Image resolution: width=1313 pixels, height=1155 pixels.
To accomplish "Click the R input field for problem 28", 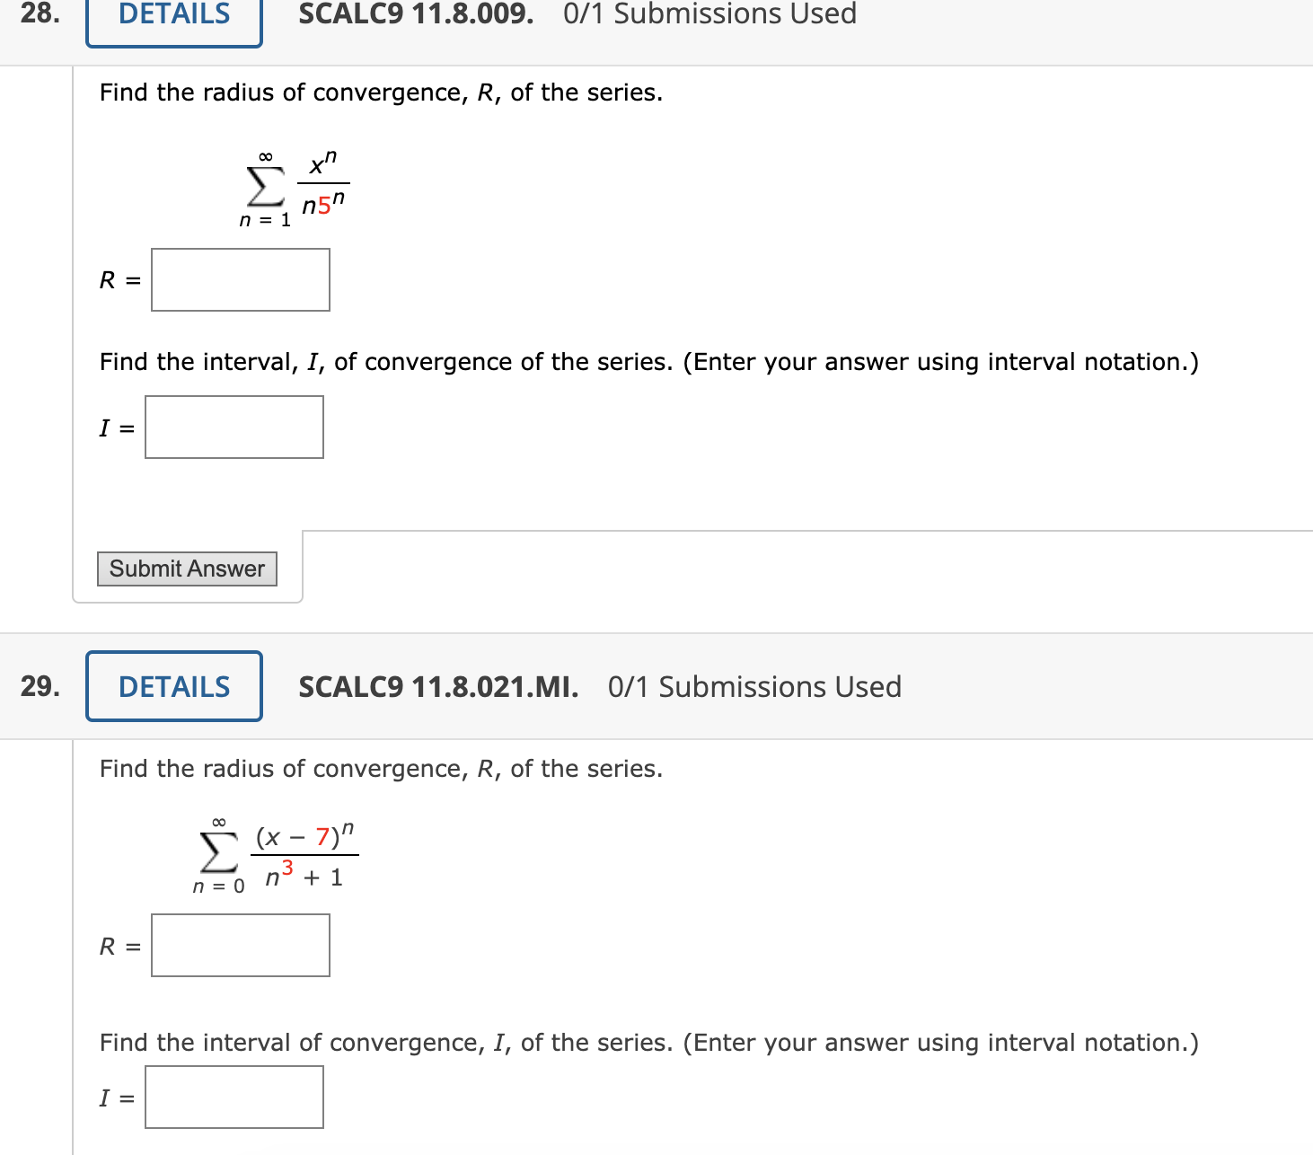I will pyautogui.click(x=240, y=279).
